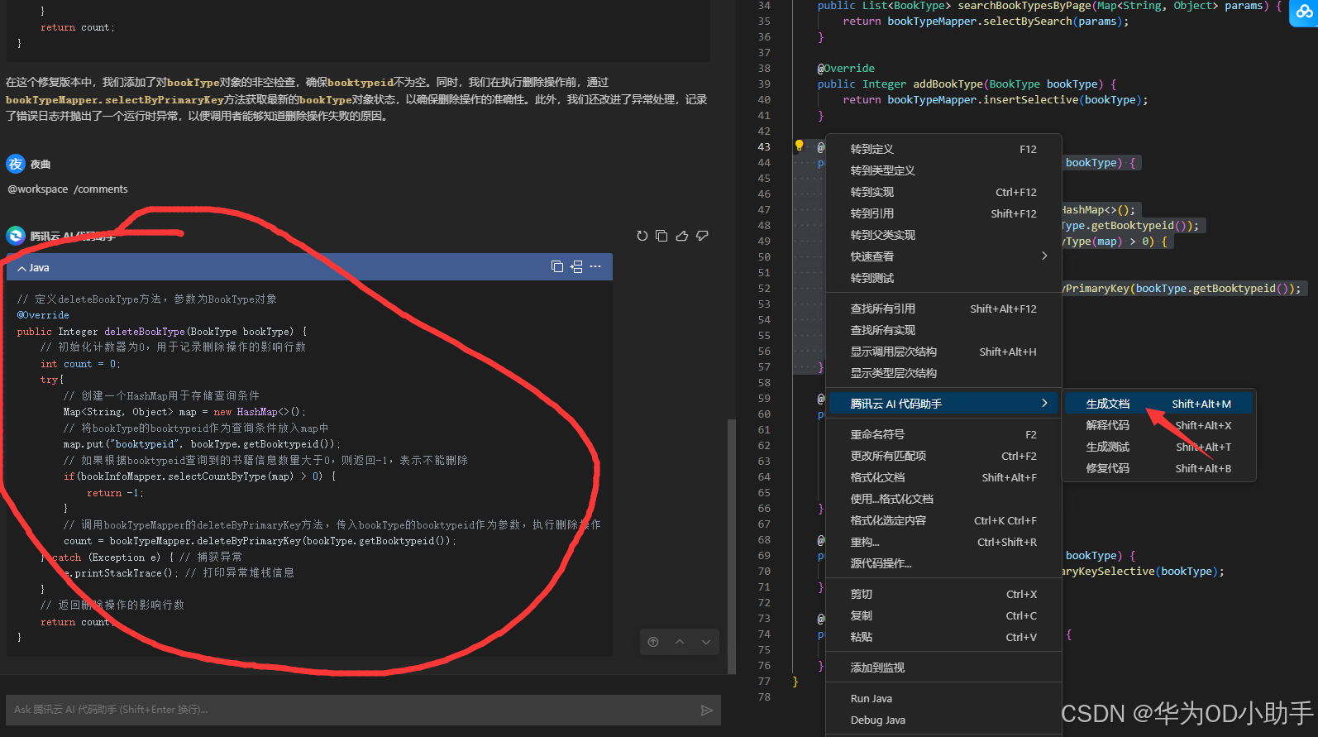Choose 使用...格式化文档 menu entry
Image resolution: width=1318 pixels, height=737 pixels.
click(x=943, y=499)
